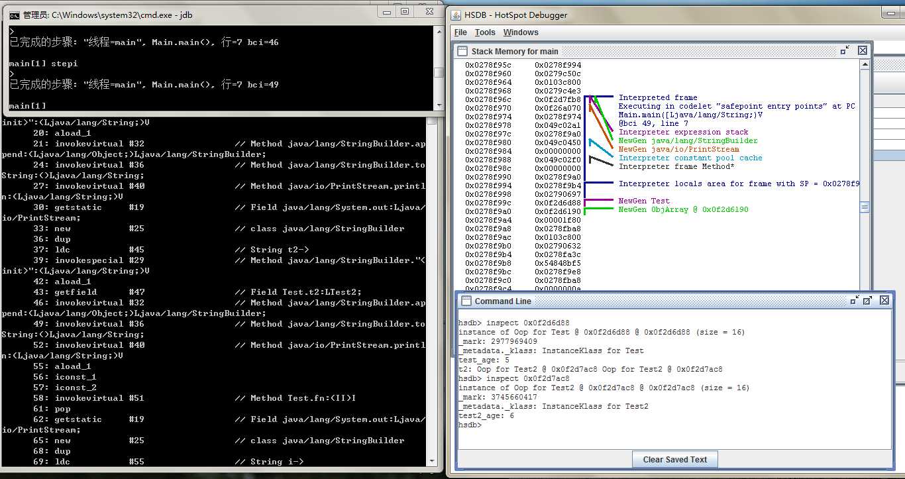The image size is (905, 479).
Task: Maximize the cmd.exe jdb window
Action: (x=405, y=12)
